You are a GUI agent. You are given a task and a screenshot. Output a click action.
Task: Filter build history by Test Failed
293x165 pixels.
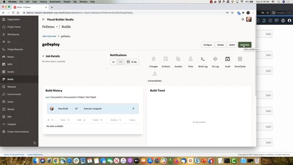click(x=91, y=97)
